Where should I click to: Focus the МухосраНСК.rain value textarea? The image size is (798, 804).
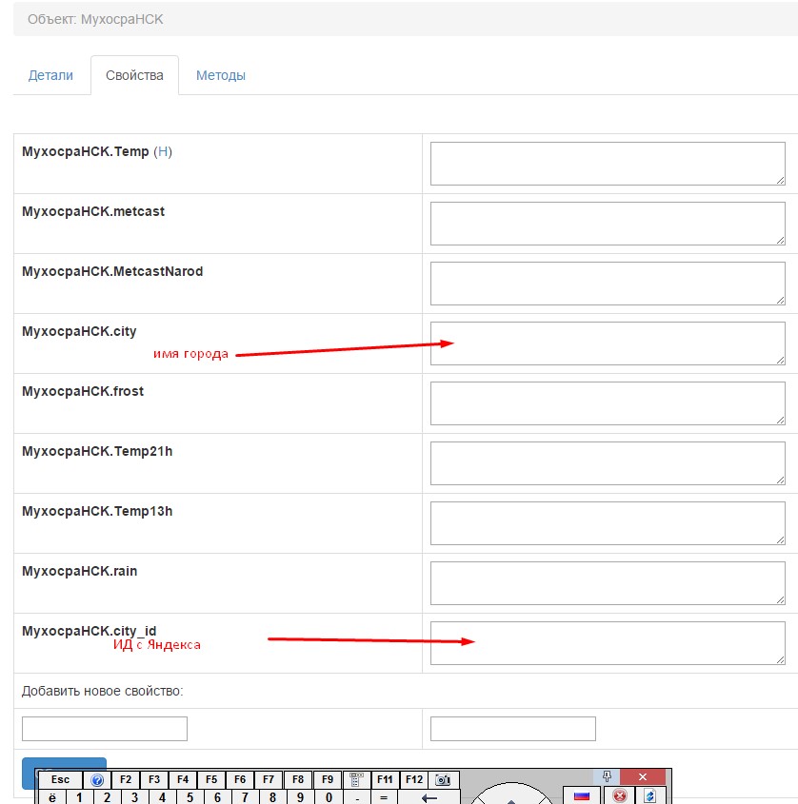pos(608,583)
